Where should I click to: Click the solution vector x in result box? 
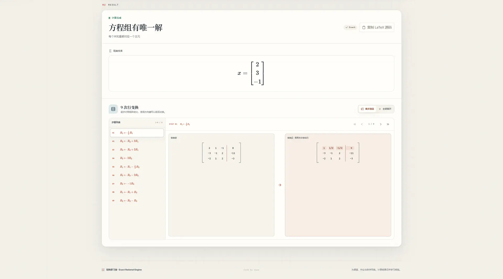click(251, 73)
